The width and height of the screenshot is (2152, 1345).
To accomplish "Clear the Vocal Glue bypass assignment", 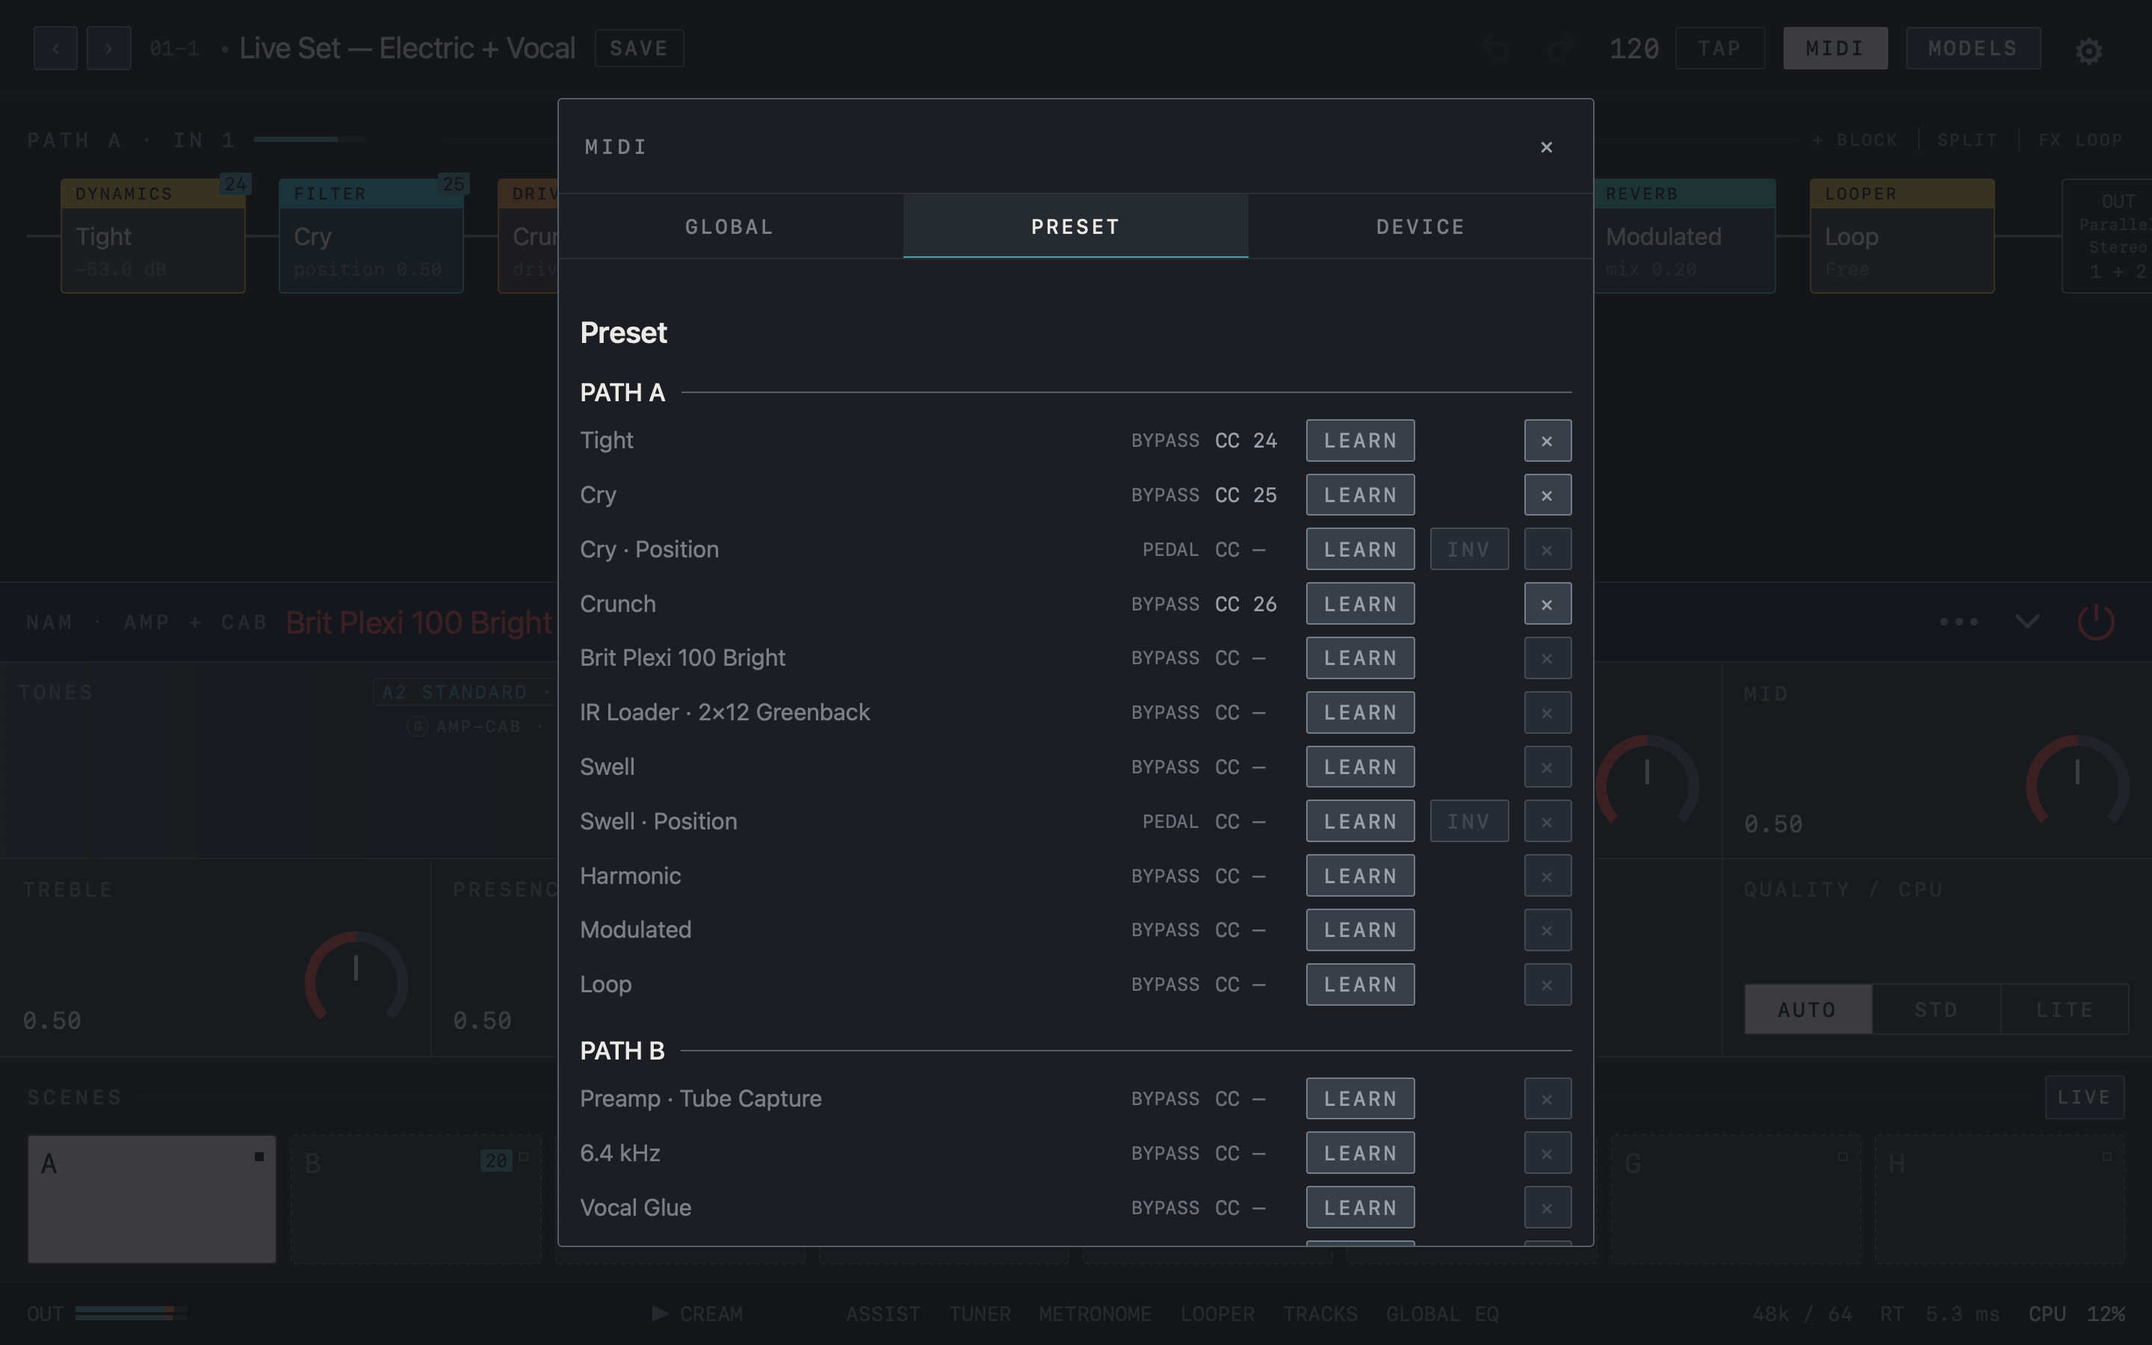I will point(1547,1208).
